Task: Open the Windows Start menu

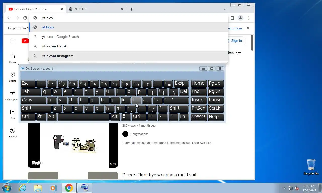Action: [6, 188]
